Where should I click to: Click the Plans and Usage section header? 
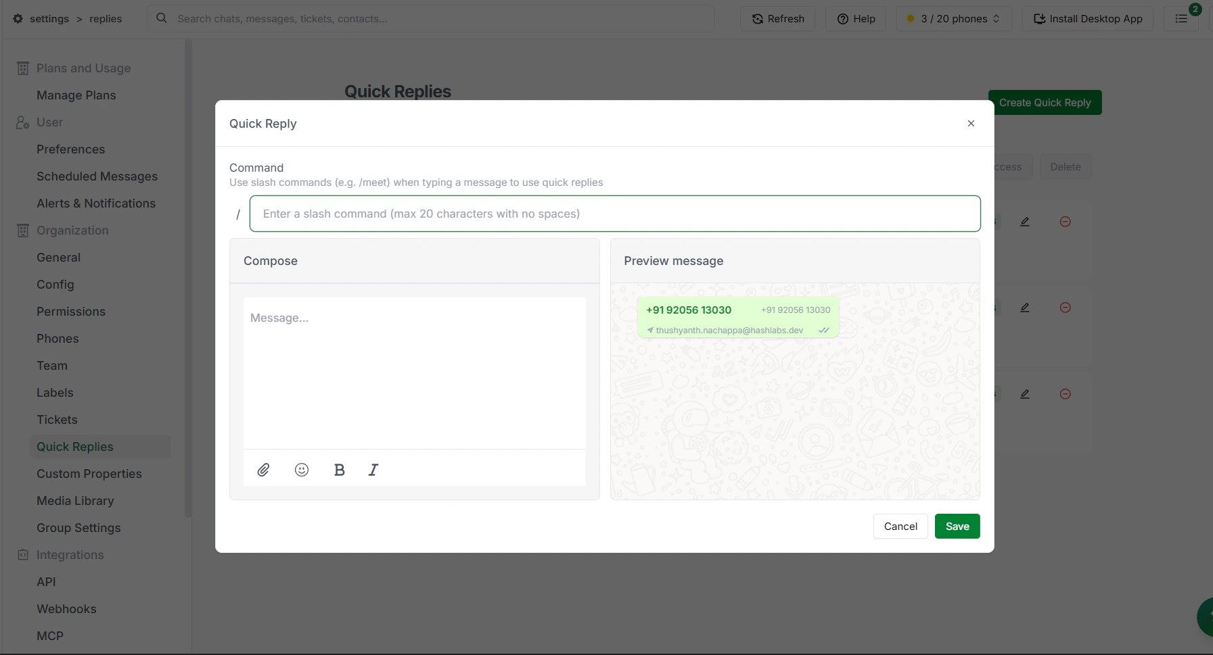pos(84,68)
